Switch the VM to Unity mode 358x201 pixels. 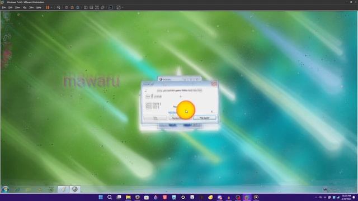[x=103, y=7]
